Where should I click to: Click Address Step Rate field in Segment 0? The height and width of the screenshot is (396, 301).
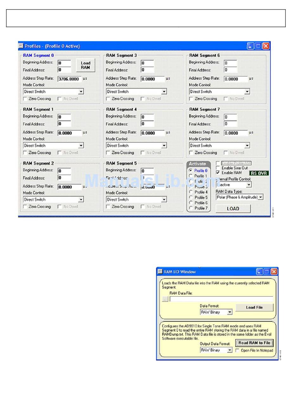pos(69,79)
